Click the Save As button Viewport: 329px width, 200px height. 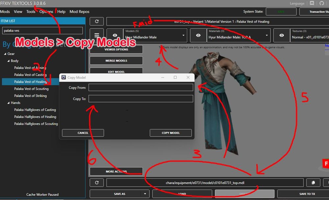[x=119, y=194]
